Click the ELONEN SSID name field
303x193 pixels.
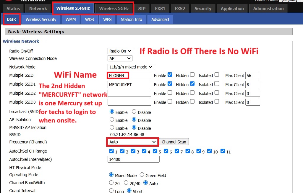pyautogui.click(x=129, y=76)
